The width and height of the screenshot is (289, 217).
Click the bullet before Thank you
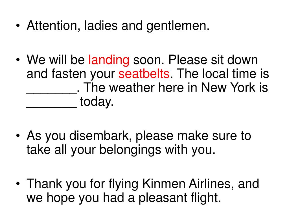point(18,184)
